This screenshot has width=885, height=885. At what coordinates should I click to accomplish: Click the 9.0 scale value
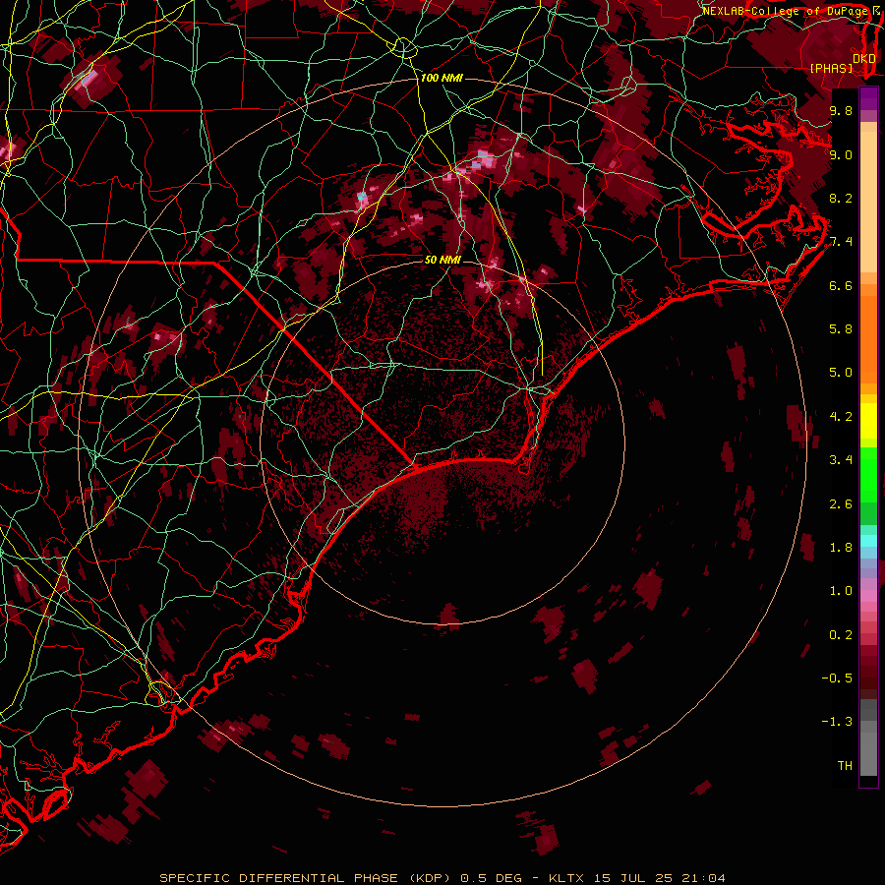pos(841,154)
